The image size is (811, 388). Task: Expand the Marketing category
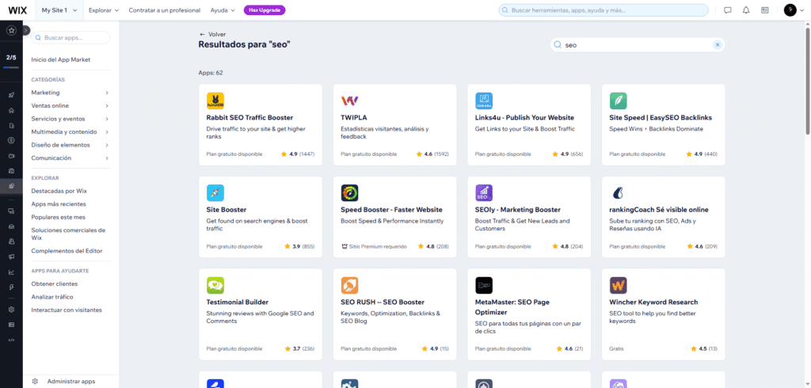point(106,93)
